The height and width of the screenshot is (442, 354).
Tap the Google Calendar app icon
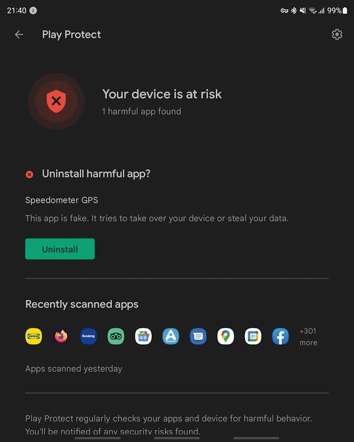pos(253,336)
